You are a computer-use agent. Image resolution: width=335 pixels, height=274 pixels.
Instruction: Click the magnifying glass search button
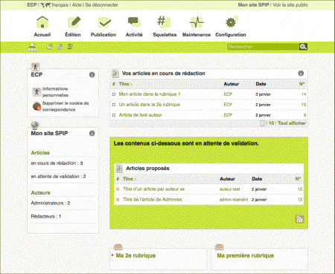click(x=303, y=47)
